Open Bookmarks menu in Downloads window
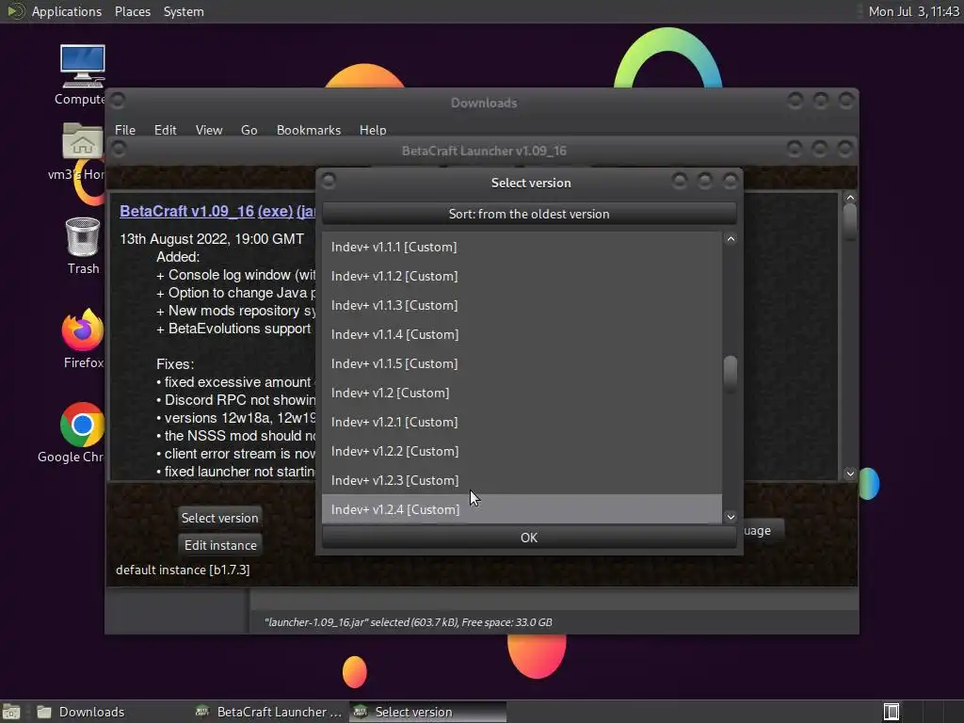964x723 pixels. tap(308, 130)
